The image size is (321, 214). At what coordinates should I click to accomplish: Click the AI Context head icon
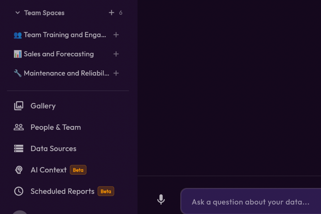pos(19,170)
